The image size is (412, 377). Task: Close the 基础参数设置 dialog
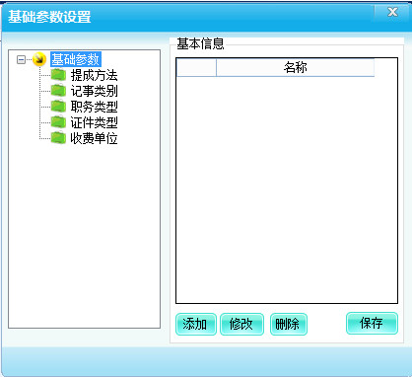pos(392,13)
